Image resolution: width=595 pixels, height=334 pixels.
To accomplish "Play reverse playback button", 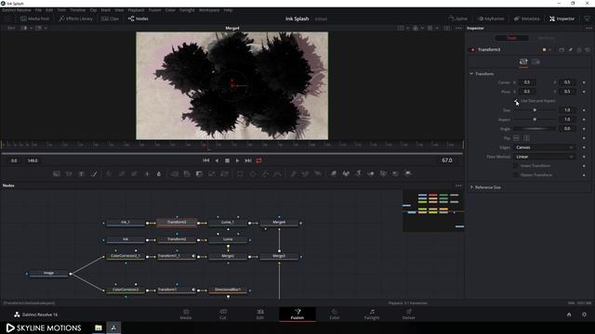I will click(217, 161).
